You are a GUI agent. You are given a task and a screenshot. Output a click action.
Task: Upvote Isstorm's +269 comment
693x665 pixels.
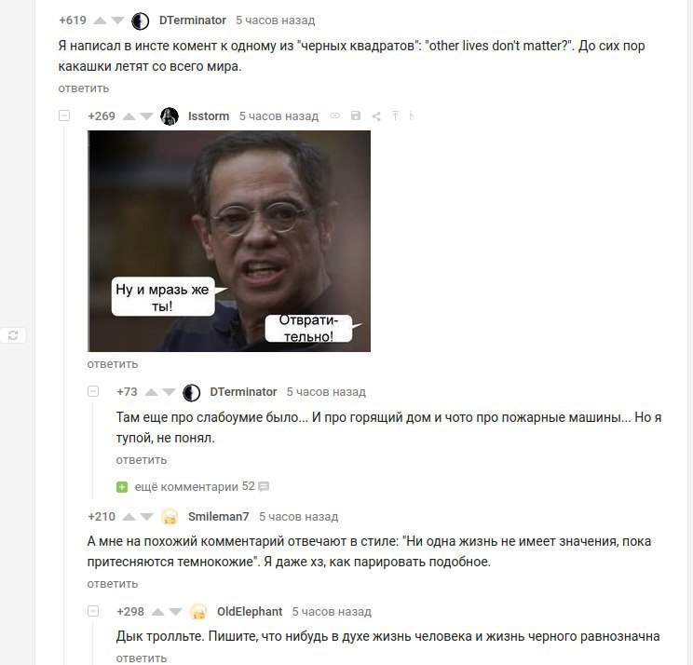(x=129, y=116)
